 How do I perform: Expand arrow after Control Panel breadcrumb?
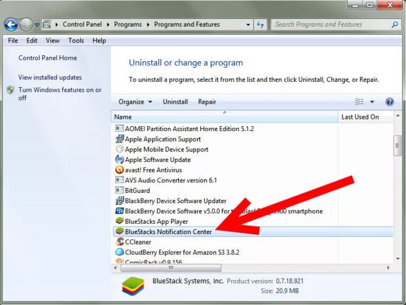point(108,25)
